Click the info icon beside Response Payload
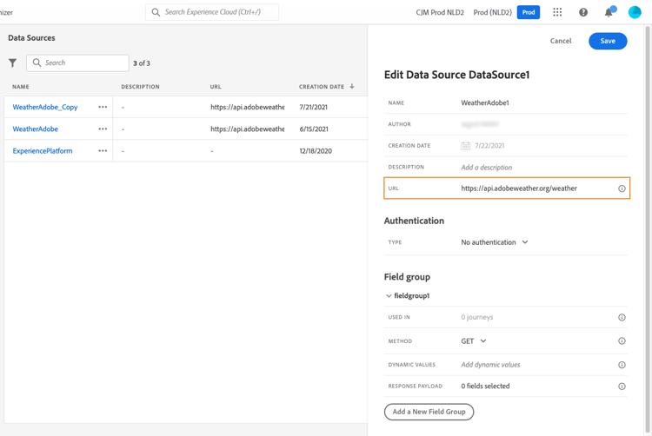 (622, 386)
